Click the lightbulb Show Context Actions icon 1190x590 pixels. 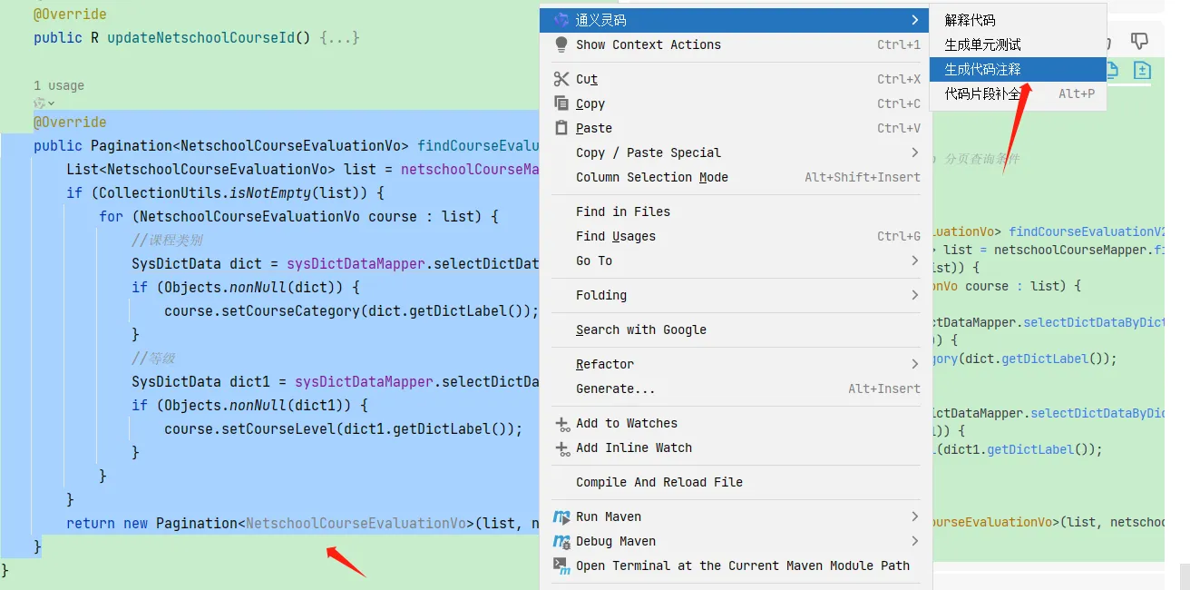tap(561, 44)
